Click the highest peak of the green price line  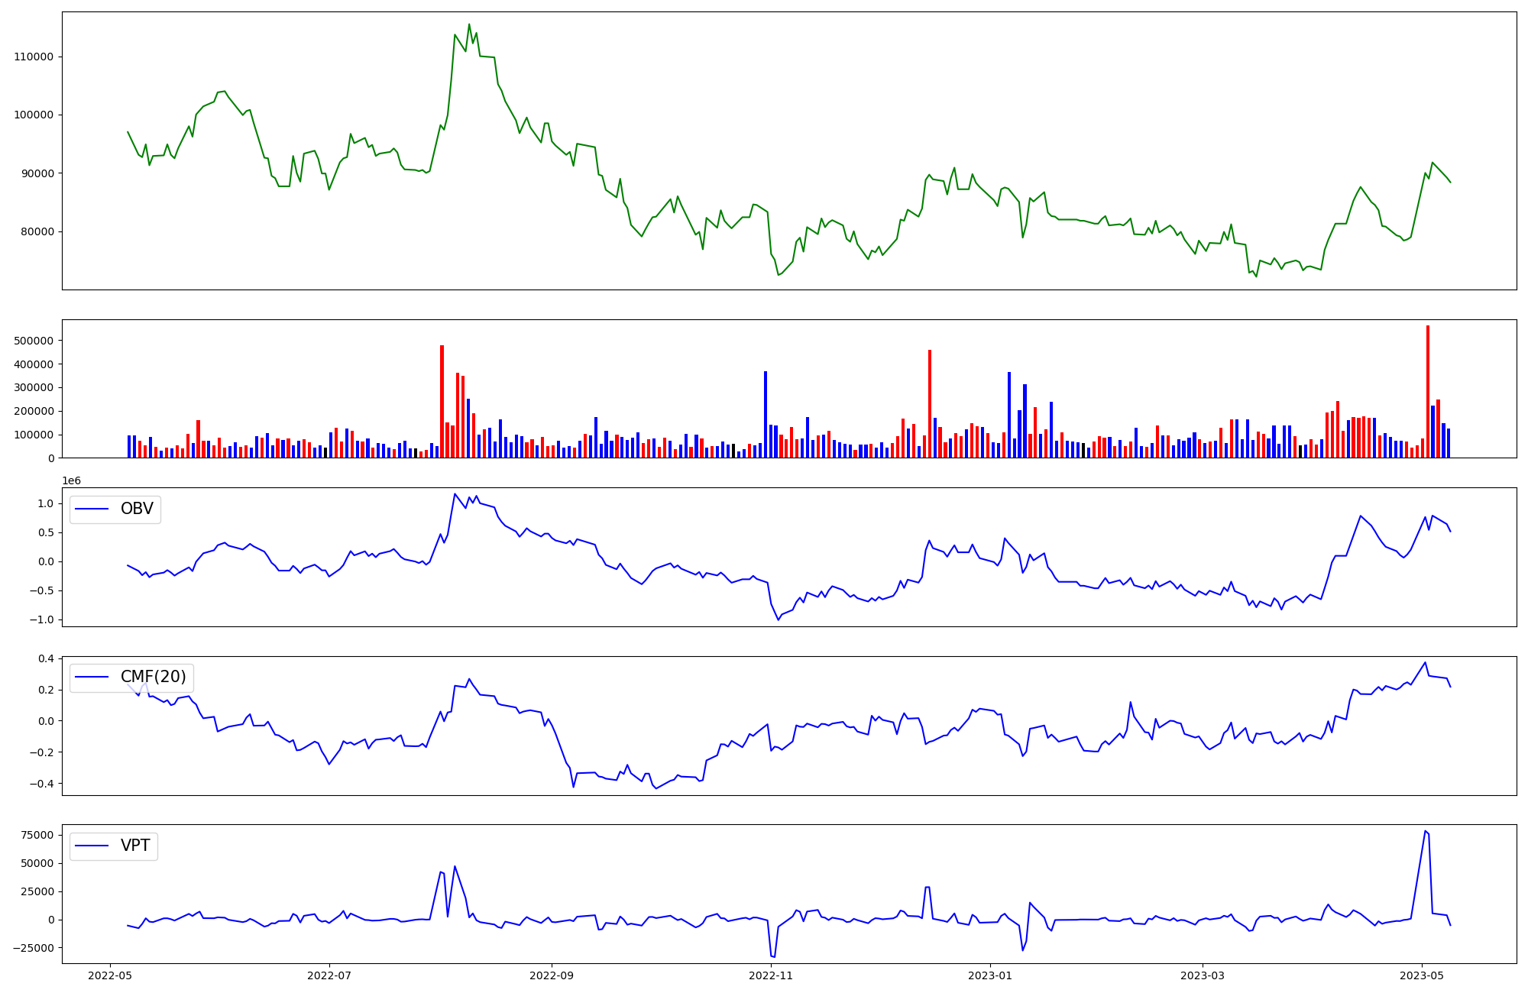469,24
